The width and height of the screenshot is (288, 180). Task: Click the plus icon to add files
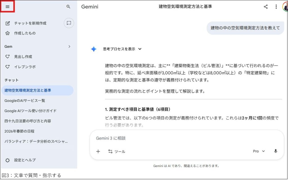98,151
